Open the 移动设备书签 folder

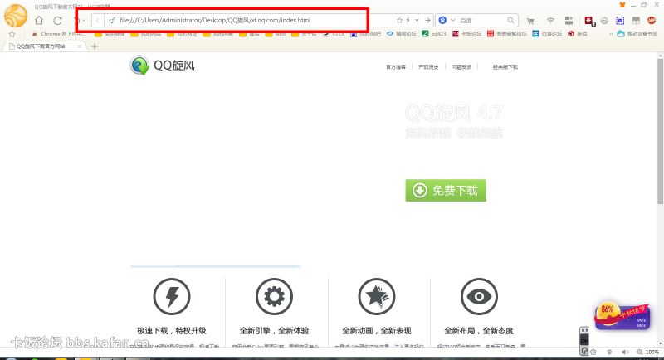click(x=637, y=34)
